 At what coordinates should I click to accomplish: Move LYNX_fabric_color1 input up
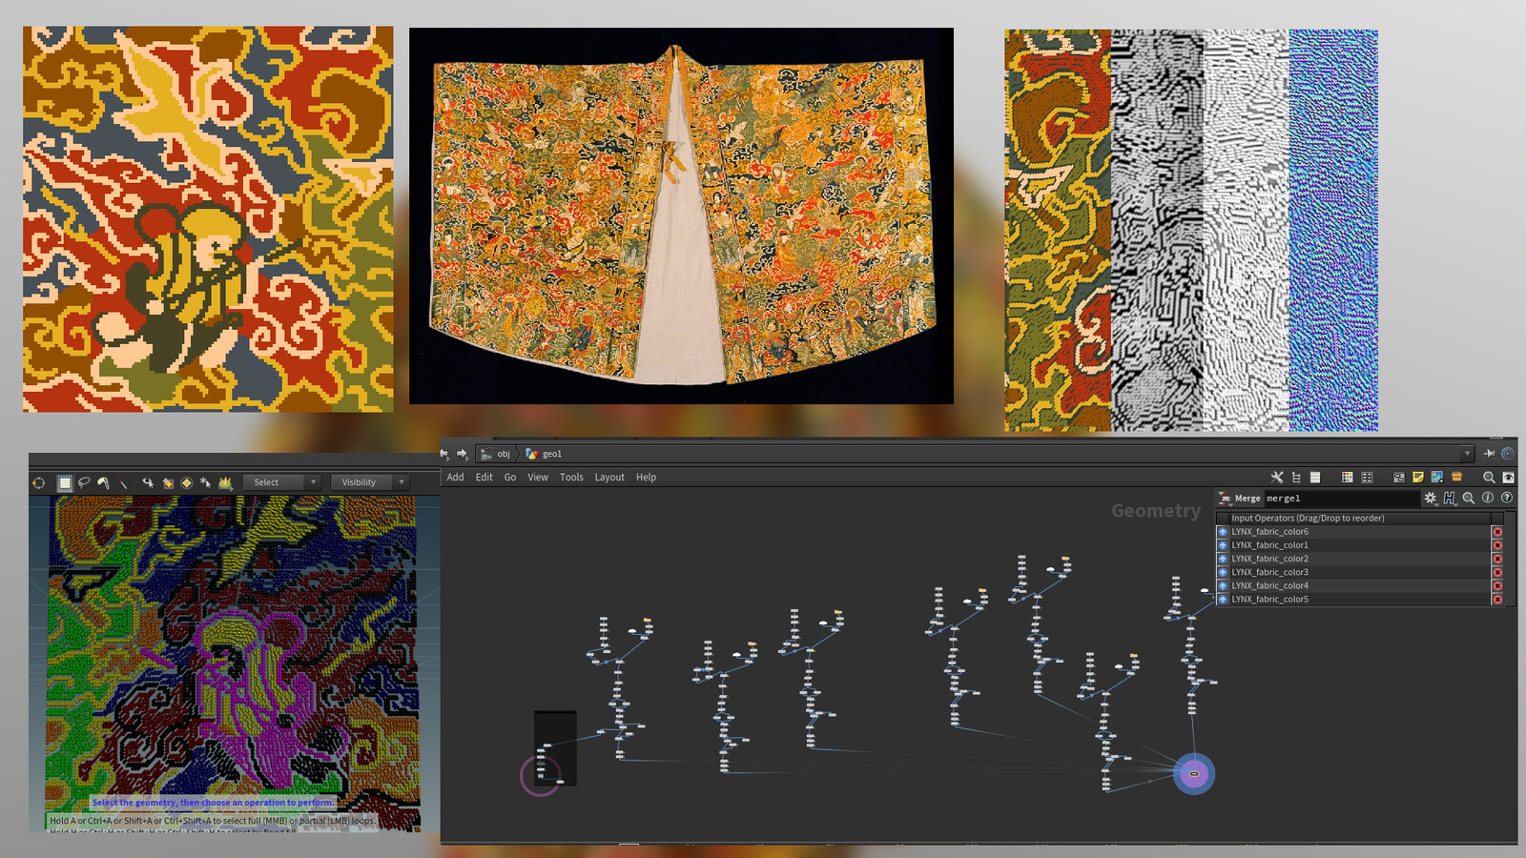(x=1223, y=545)
